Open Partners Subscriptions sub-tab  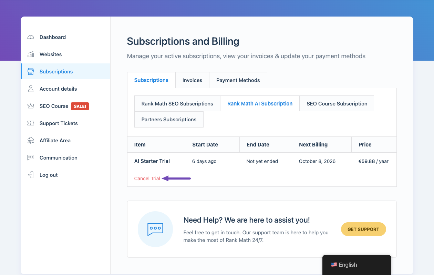click(169, 119)
